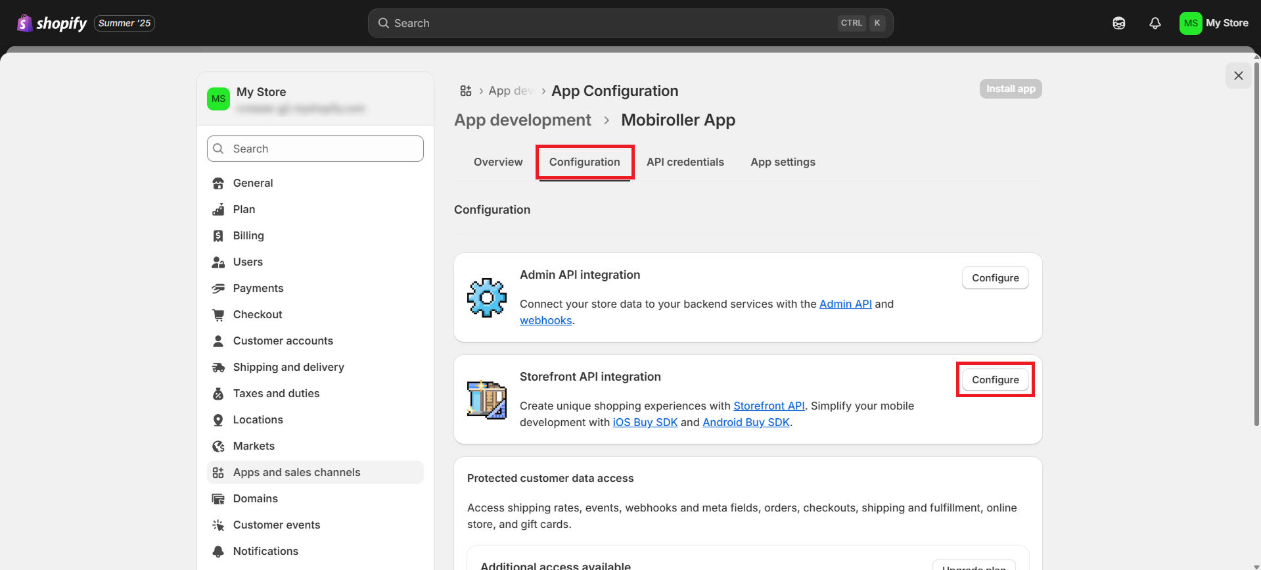Click the apps grid breadcrumb icon

click(x=466, y=91)
